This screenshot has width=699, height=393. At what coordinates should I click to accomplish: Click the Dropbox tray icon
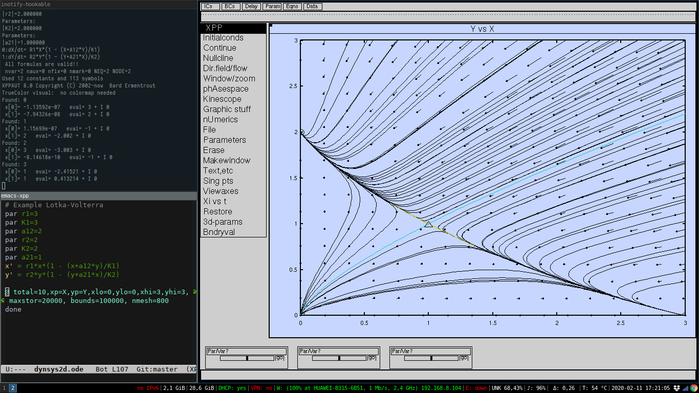click(676, 388)
